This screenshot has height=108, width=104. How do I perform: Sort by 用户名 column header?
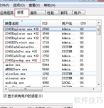[69, 23]
